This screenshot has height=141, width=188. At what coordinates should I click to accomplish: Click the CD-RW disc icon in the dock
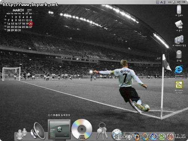82,129
